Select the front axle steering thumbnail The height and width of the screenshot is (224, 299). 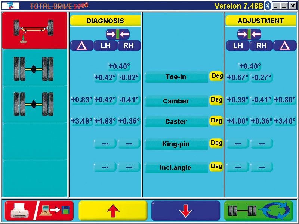pos(34,30)
